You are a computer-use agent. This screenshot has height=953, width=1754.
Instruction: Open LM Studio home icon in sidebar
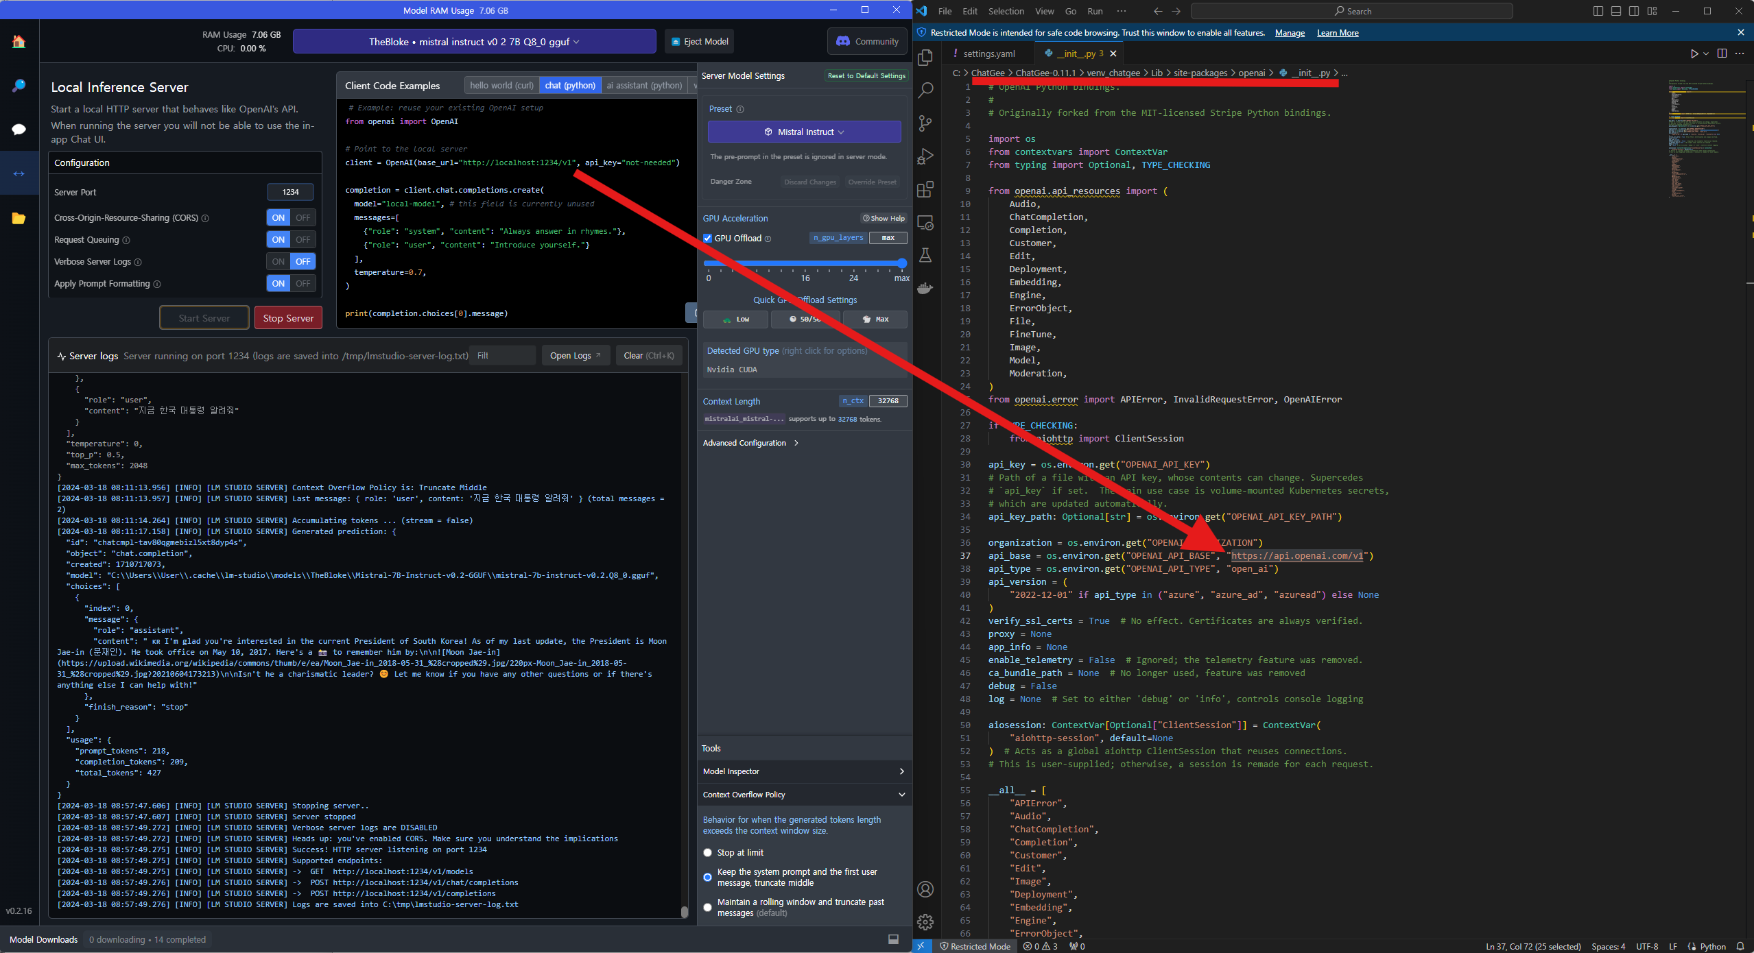tap(19, 42)
